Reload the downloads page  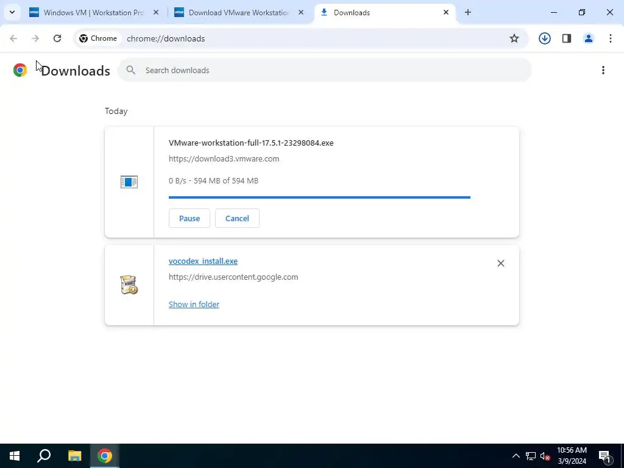[57, 38]
